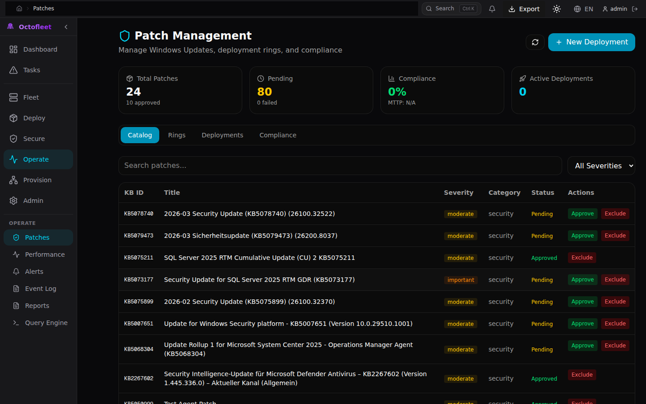646x404 pixels.
Task: Approve patch KB5073177
Action: tap(582, 279)
